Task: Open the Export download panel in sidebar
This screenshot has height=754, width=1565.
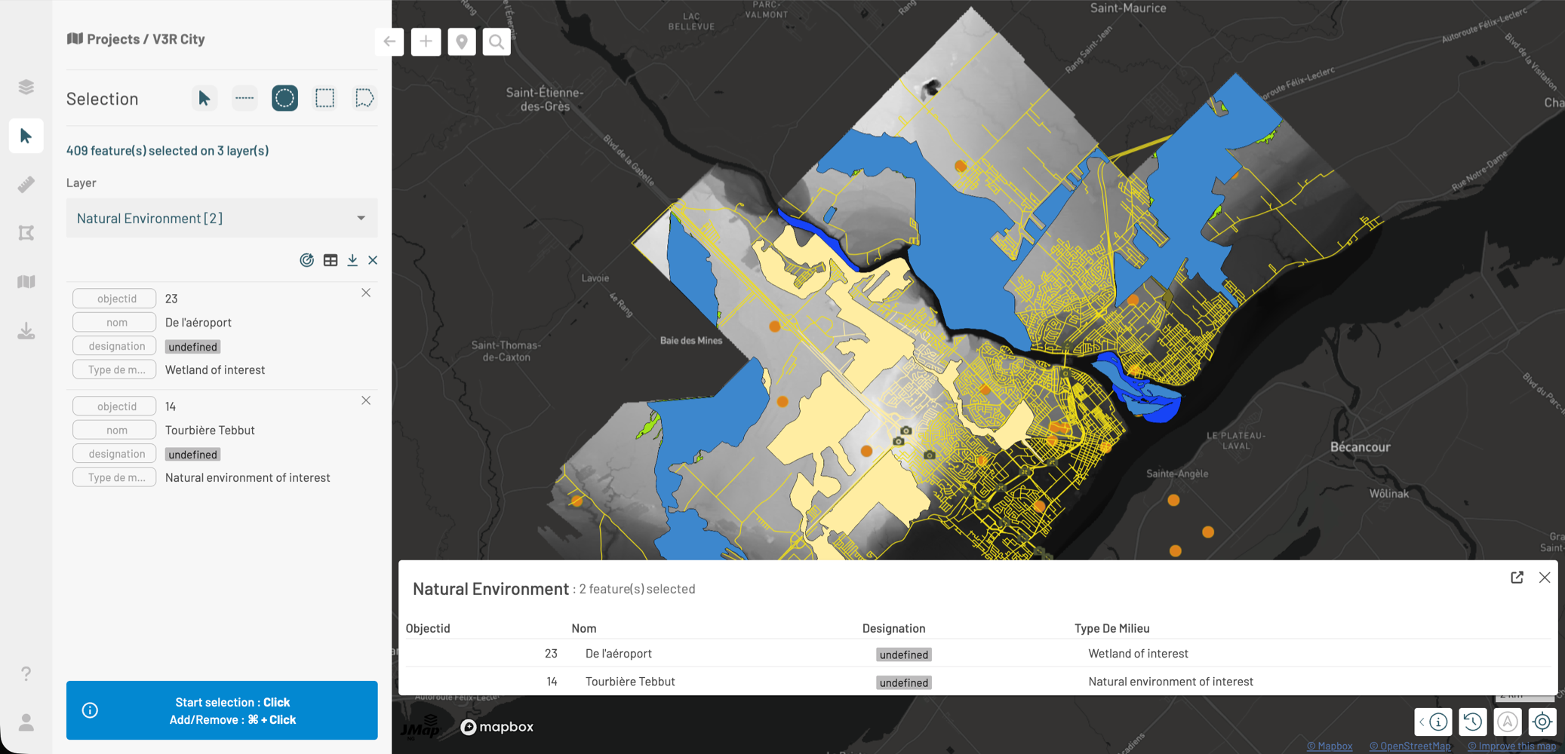Action: pyautogui.click(x=26, y=331)
